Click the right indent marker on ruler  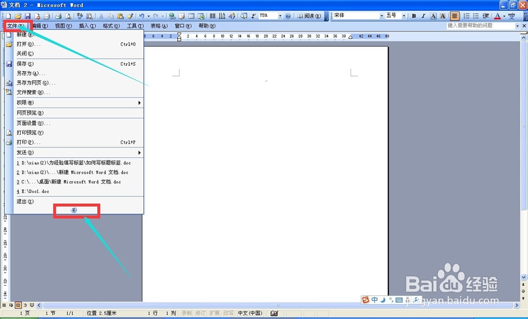tap(351, 37)
